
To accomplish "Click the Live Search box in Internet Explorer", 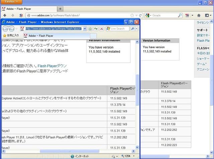I will point(118,29).
